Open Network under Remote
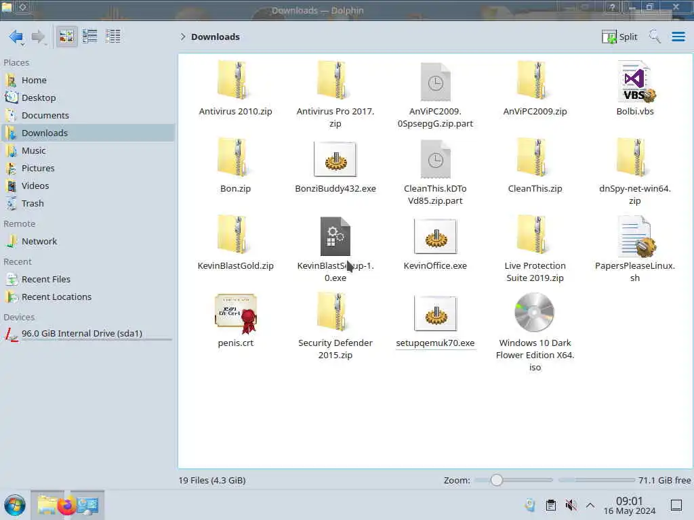 (x=89, y=242)
